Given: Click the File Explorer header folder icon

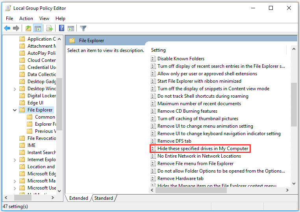Looking at the screenshot, I should coord(72,41).
